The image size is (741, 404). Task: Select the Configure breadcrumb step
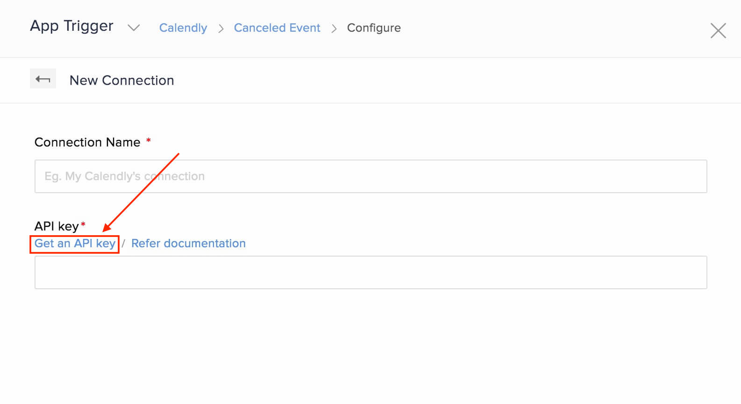(x=374, y=28)
